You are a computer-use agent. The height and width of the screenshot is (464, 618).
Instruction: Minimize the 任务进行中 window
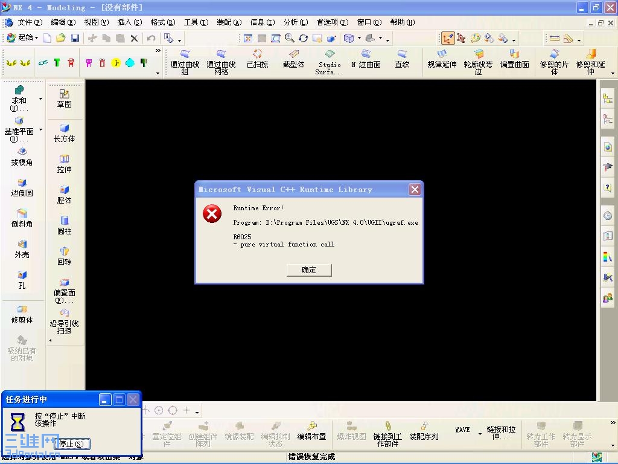coord(104,400)
